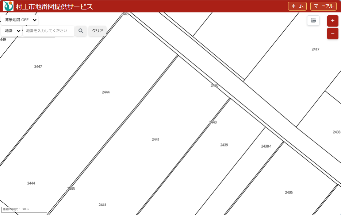Zoom in with the plus button

(333, 21)
